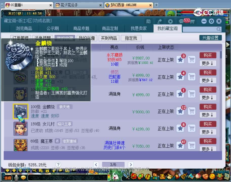The image size is (231, 182).
Task: Expand 更多 for the 魔王寨 row
Action: point(208,149)
